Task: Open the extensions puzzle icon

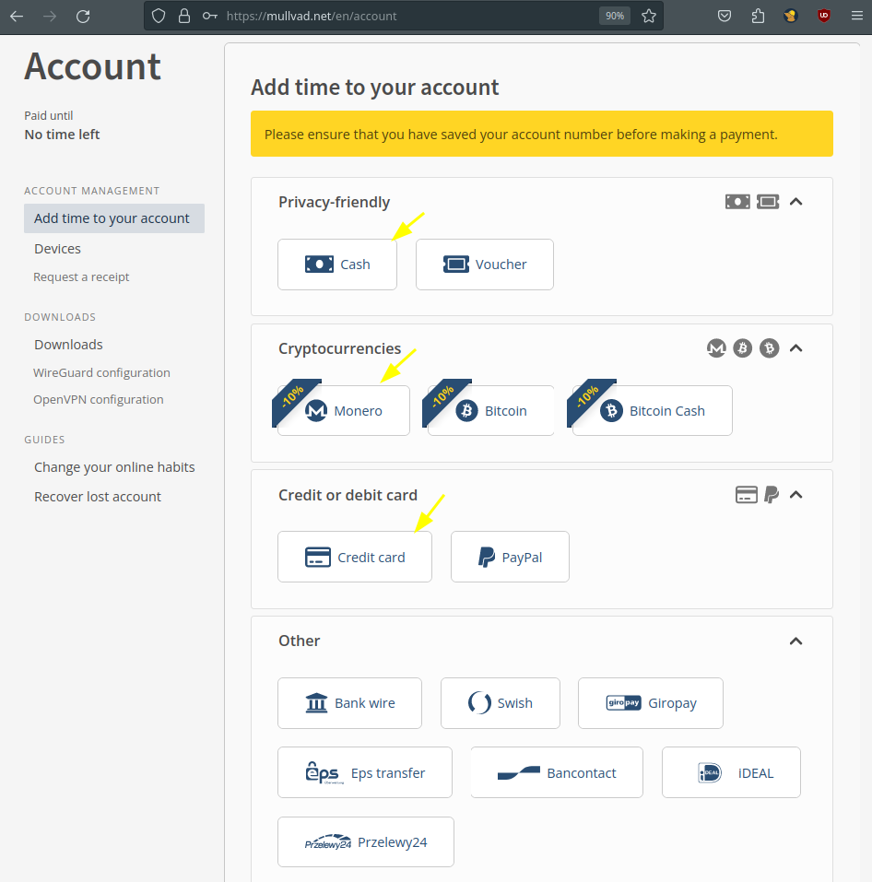Action: (758, 16)
